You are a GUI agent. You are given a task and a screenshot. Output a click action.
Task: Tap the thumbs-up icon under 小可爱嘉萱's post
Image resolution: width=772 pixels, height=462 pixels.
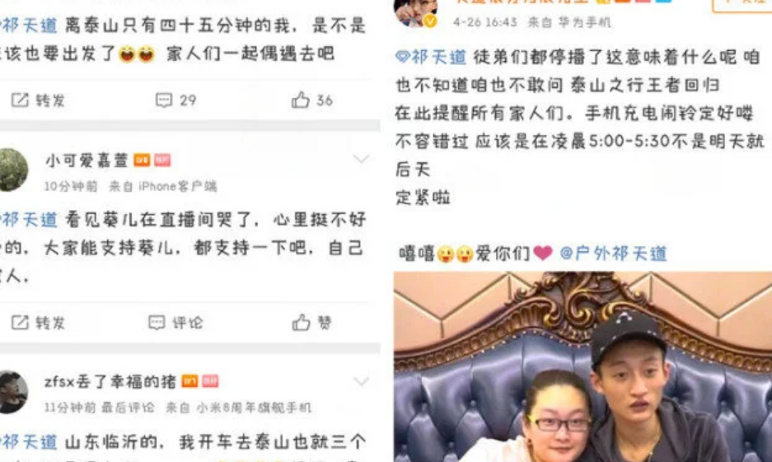click(x=301, y=323)
